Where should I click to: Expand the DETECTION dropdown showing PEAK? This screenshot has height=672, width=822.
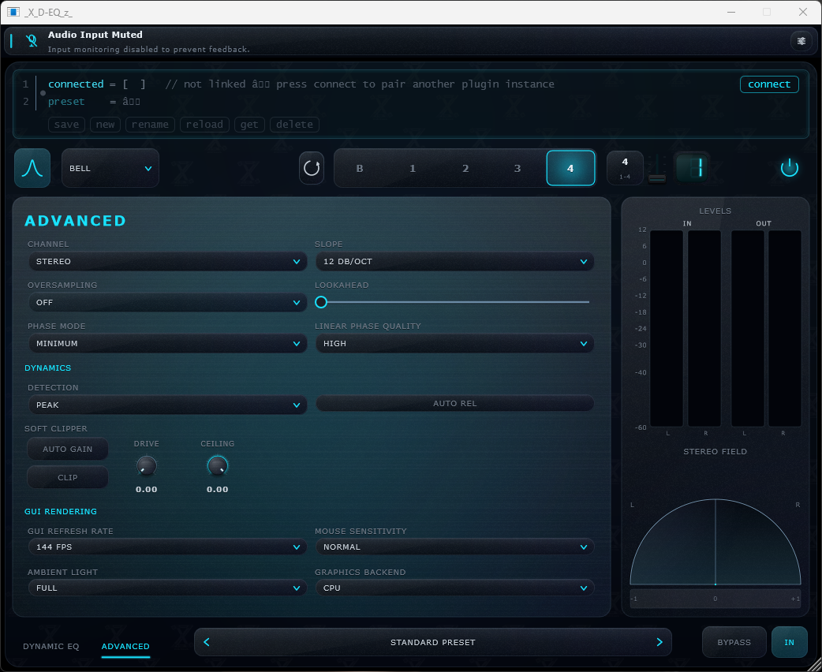point(168,405)
